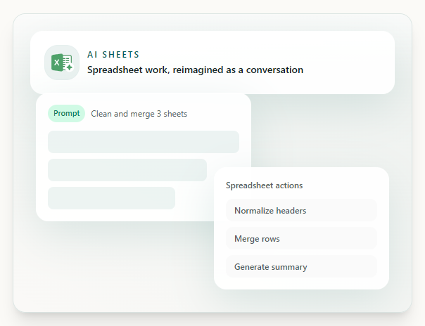Image resolution: width=425 pixels, height=326 pixels.
Task: Click blank space right of 'Spreadsheet actions' heading
Action: pos(345,185)
